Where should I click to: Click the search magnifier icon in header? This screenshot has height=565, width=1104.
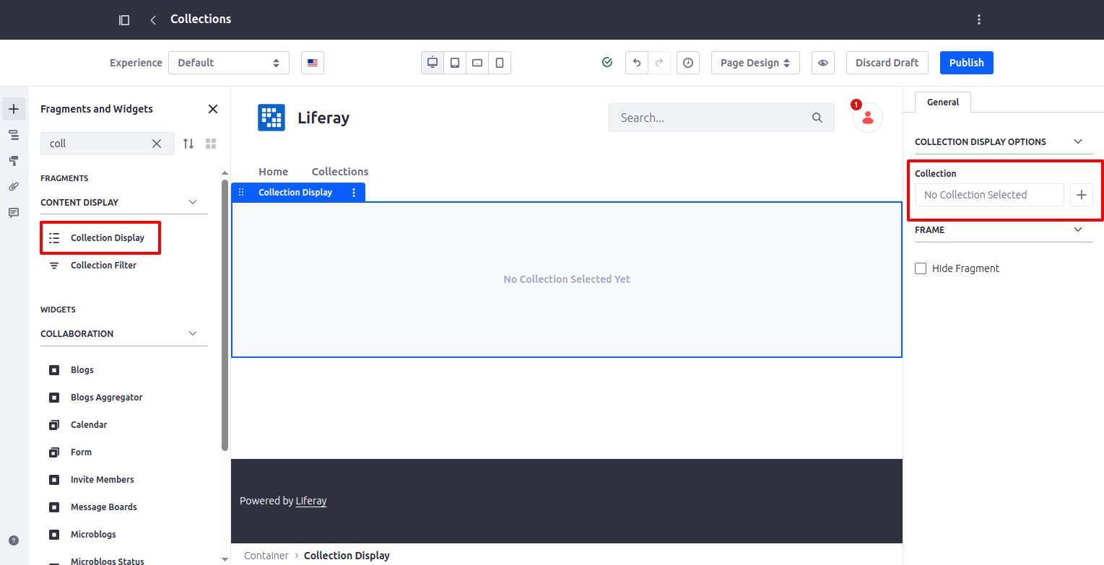817,118
